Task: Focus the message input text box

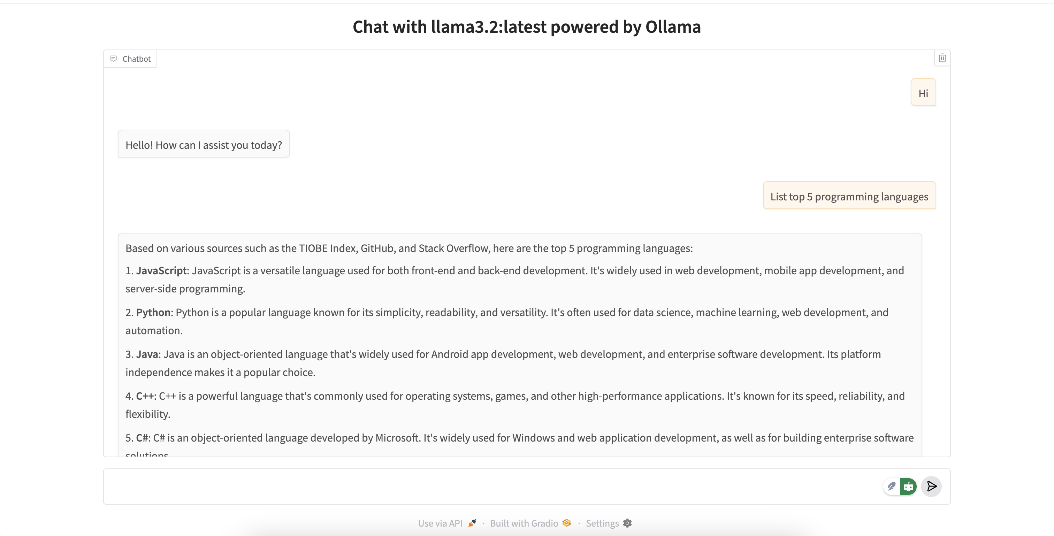Action: tap(491, 486)
